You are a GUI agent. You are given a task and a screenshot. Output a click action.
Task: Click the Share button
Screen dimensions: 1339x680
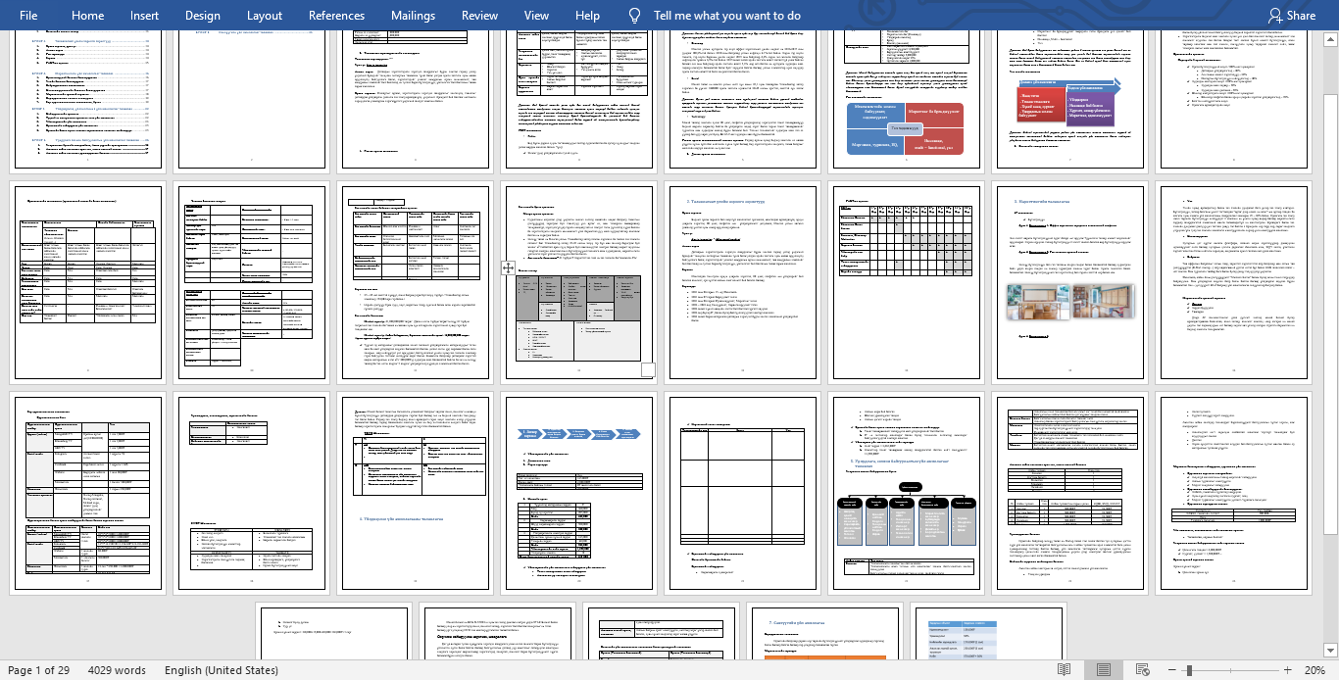coord(1292,15)
